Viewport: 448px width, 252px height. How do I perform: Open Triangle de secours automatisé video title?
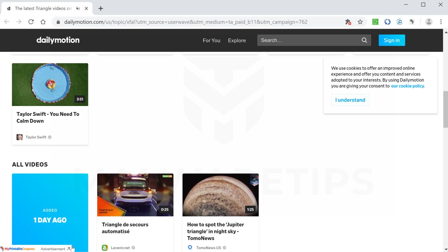pos(125,228)
